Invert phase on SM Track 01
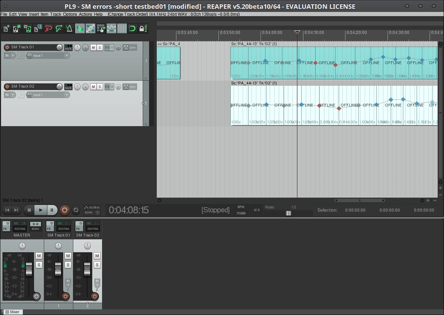The width and height of the screenshot is (444, 315). pyautogui.click(x=119, y=47)
